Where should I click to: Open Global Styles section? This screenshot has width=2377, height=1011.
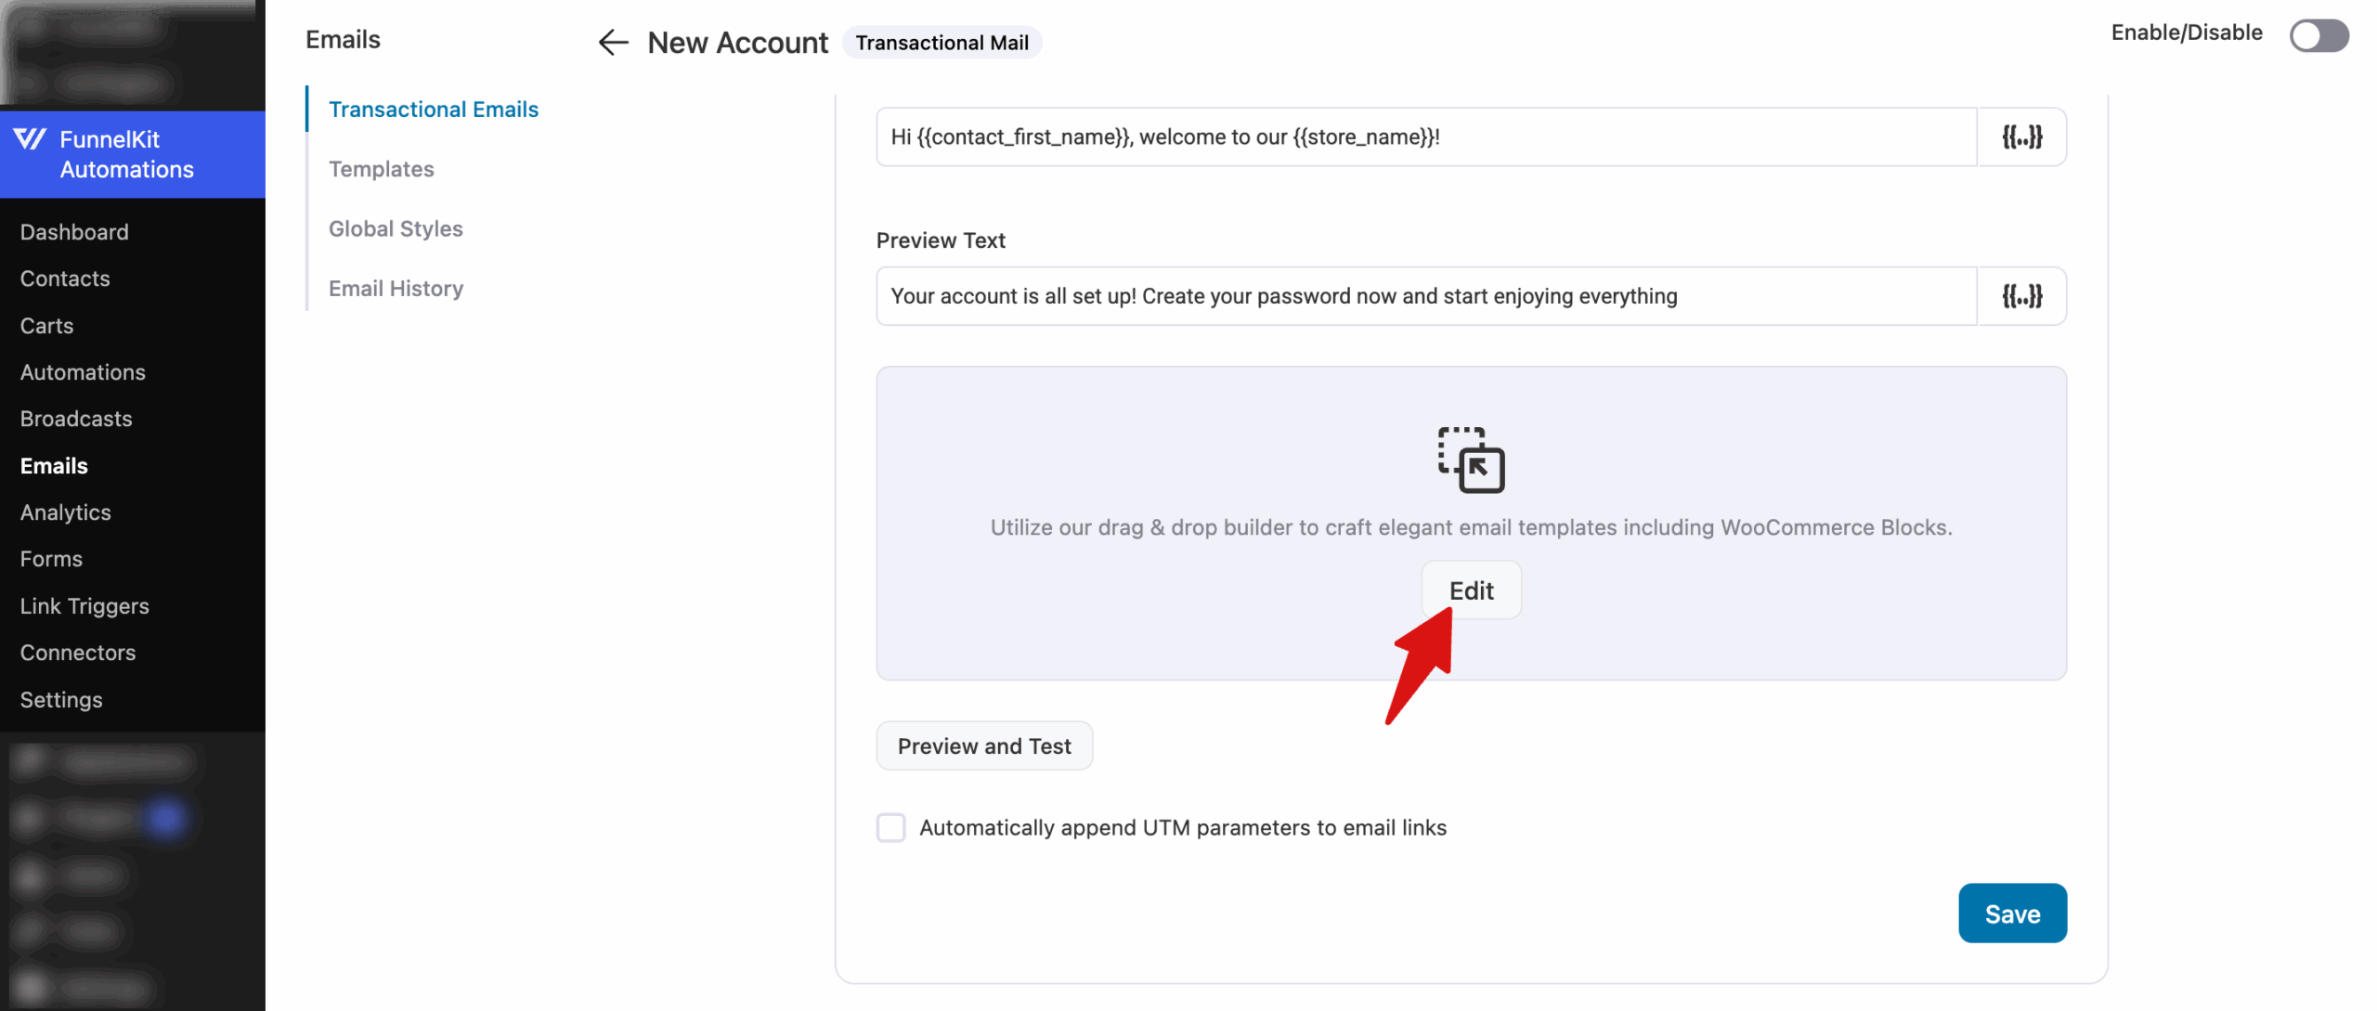pyautogui.click(x=396, y=228)
